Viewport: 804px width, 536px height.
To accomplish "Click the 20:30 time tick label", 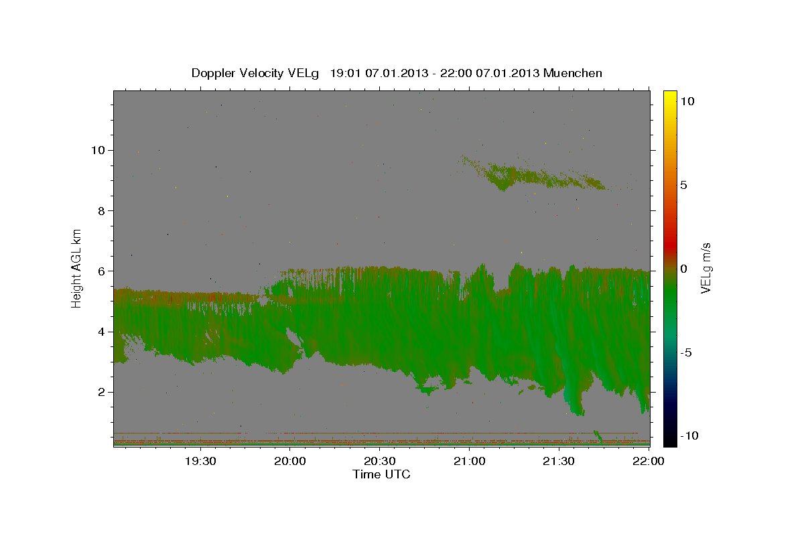I will tap(379, 461).
